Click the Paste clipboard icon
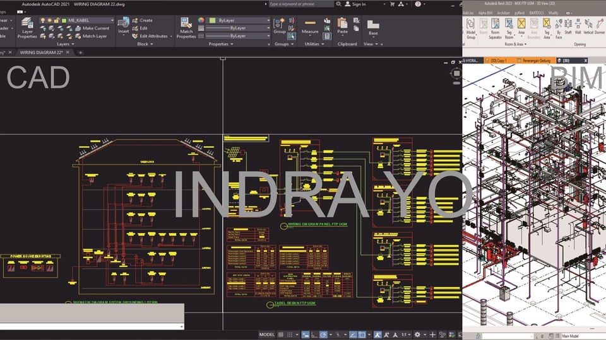The height and width of the screenshot is (340, 606). (x=342, y=25)
